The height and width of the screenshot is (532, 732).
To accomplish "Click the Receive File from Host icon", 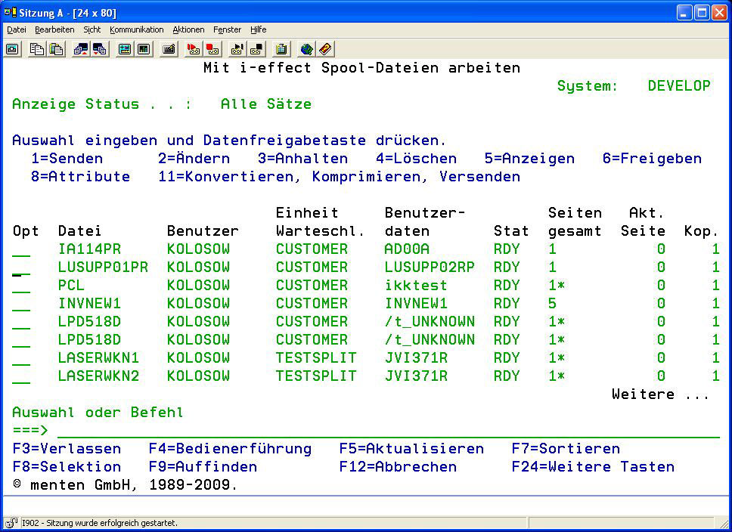I will click(x=99, y=49).
